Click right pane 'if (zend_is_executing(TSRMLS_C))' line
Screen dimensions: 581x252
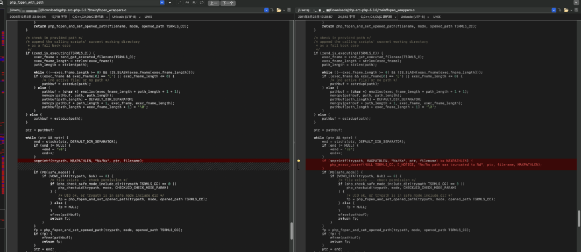click(x=348, y=53)
